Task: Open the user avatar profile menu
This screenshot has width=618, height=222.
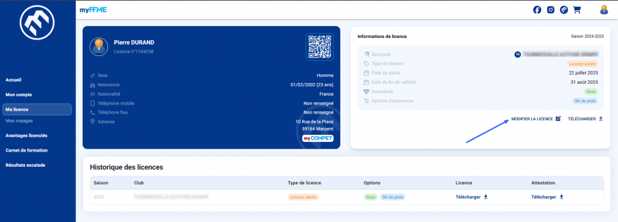Action: pos(604,10)
